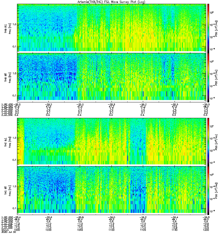Click the 'PSD [nT²/Hz]' label of the THB B⊥ color bar

click(216, 29)
